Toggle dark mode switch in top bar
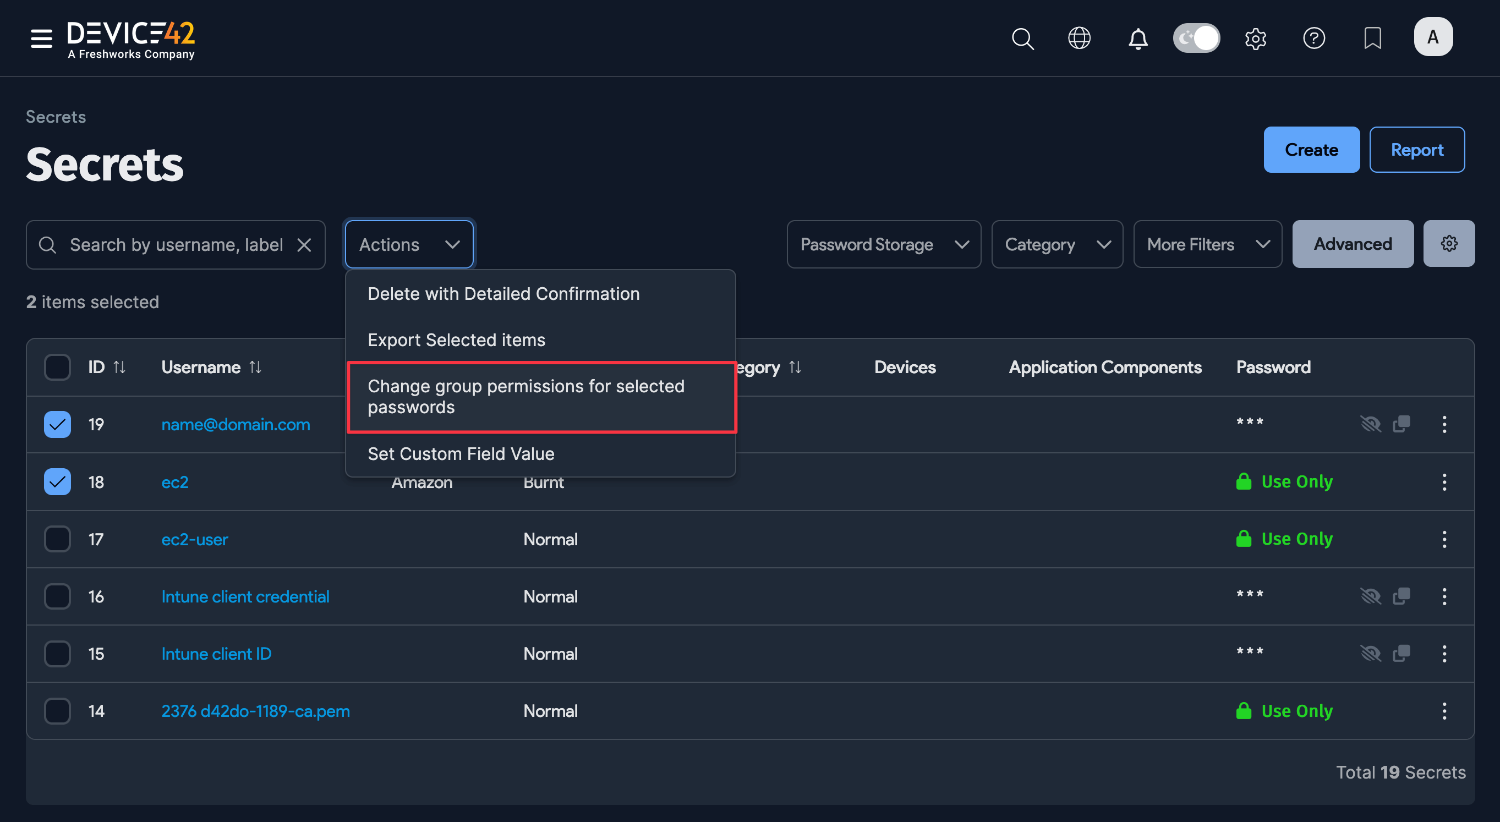 click(1196, 37)
